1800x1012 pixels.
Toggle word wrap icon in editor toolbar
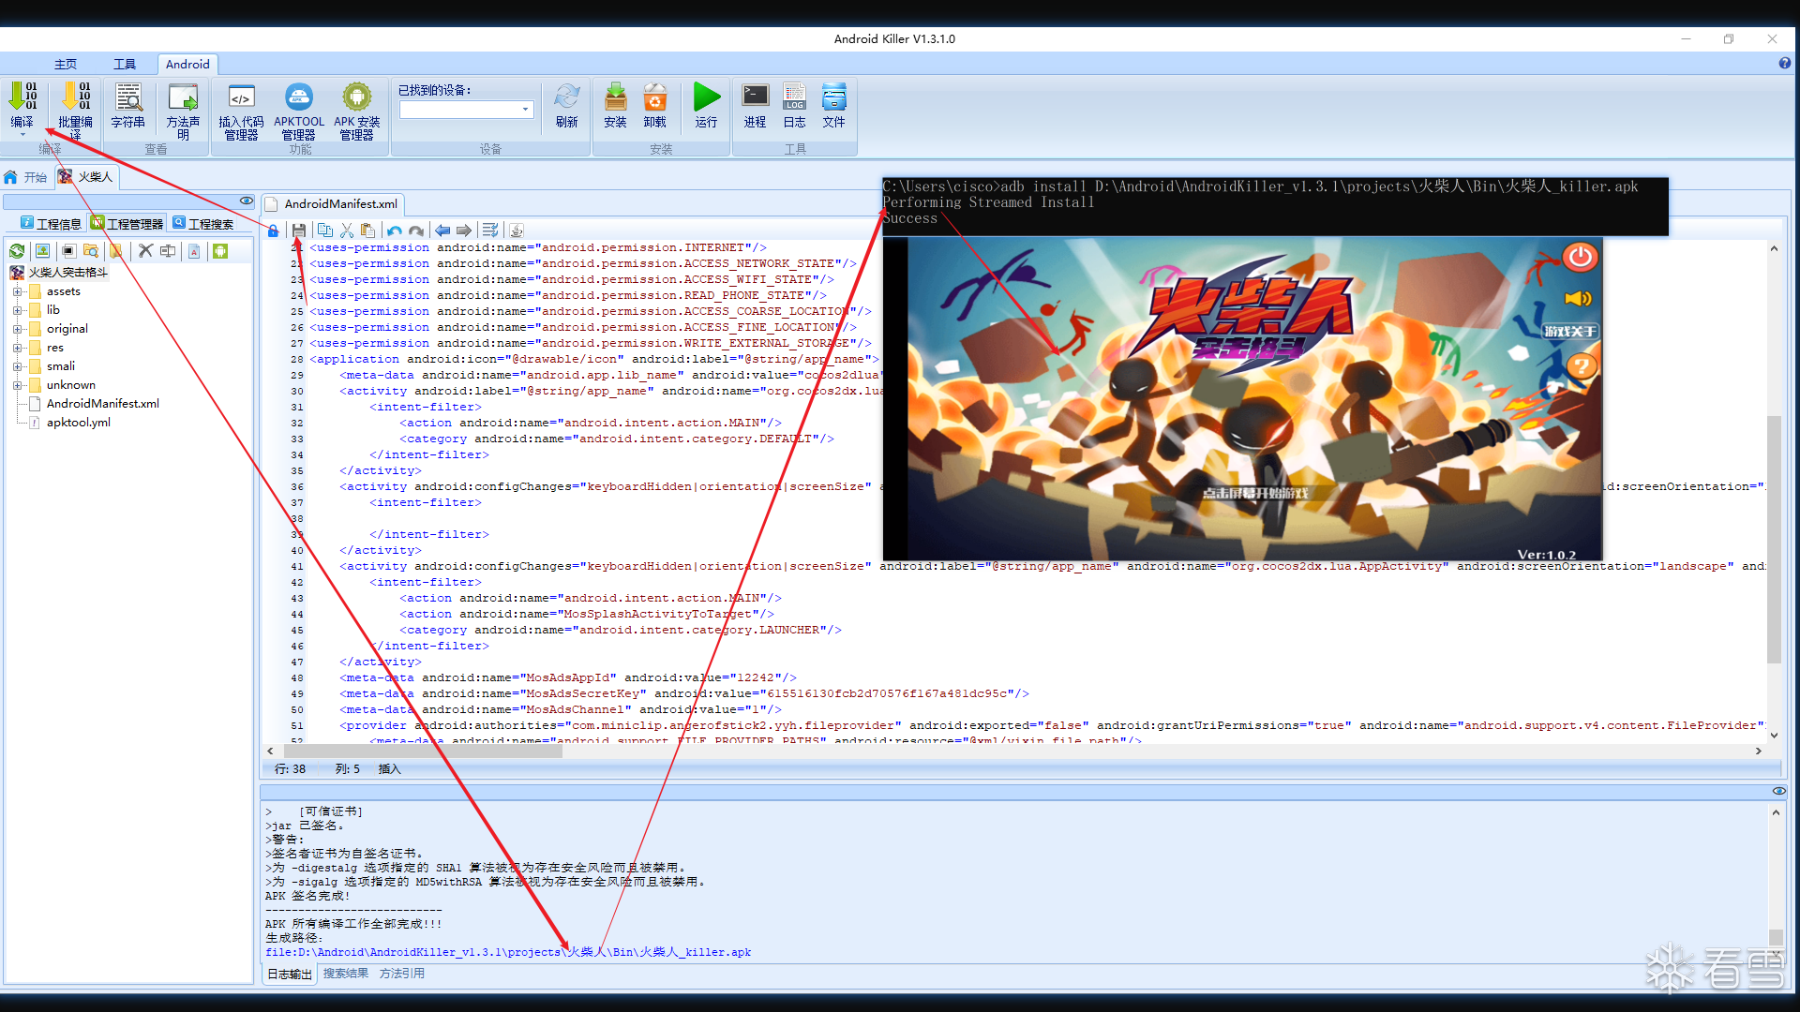point(490,230)
